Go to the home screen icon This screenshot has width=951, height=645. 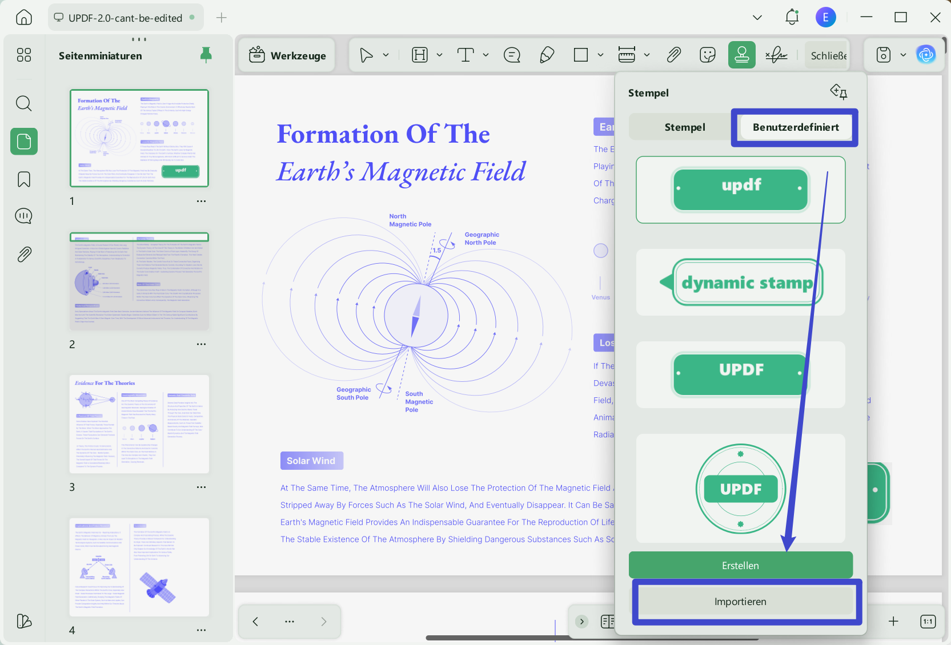[x=24, y=18]
